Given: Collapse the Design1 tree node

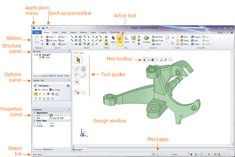Looking at the screenshot, I should click(x=35, y=55).
